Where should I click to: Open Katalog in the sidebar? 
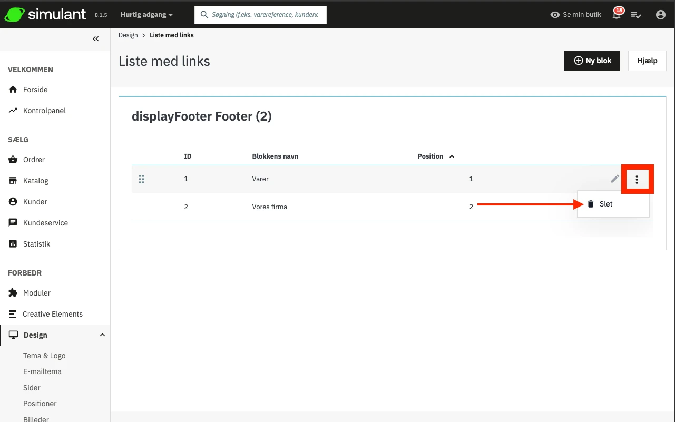pos(36,181)
